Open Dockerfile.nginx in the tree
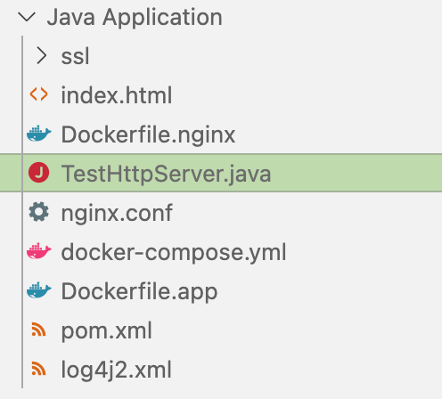442x399 pixels. point(148,134)
